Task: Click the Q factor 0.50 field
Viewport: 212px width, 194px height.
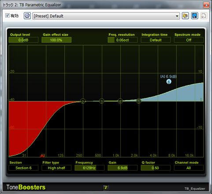Action: [x=156, y=168]
